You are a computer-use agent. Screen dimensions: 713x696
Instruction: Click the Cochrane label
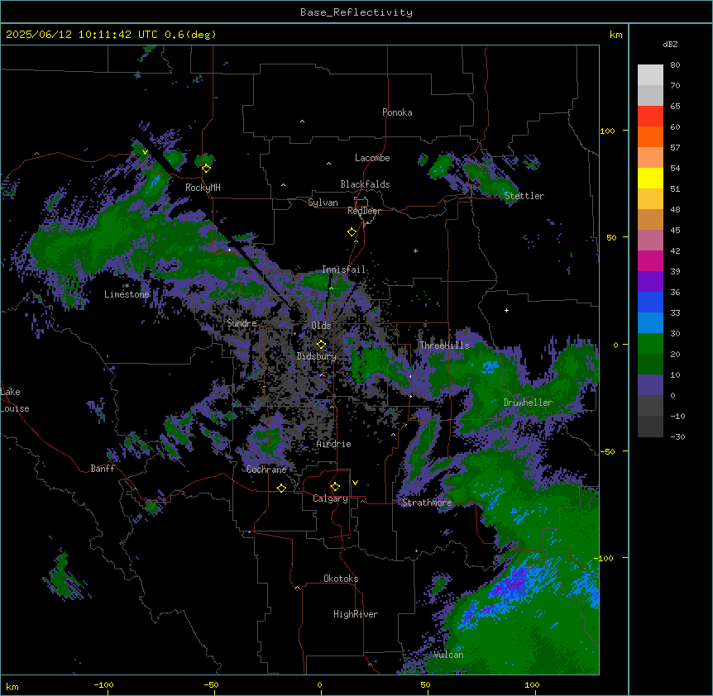[266, 470]
